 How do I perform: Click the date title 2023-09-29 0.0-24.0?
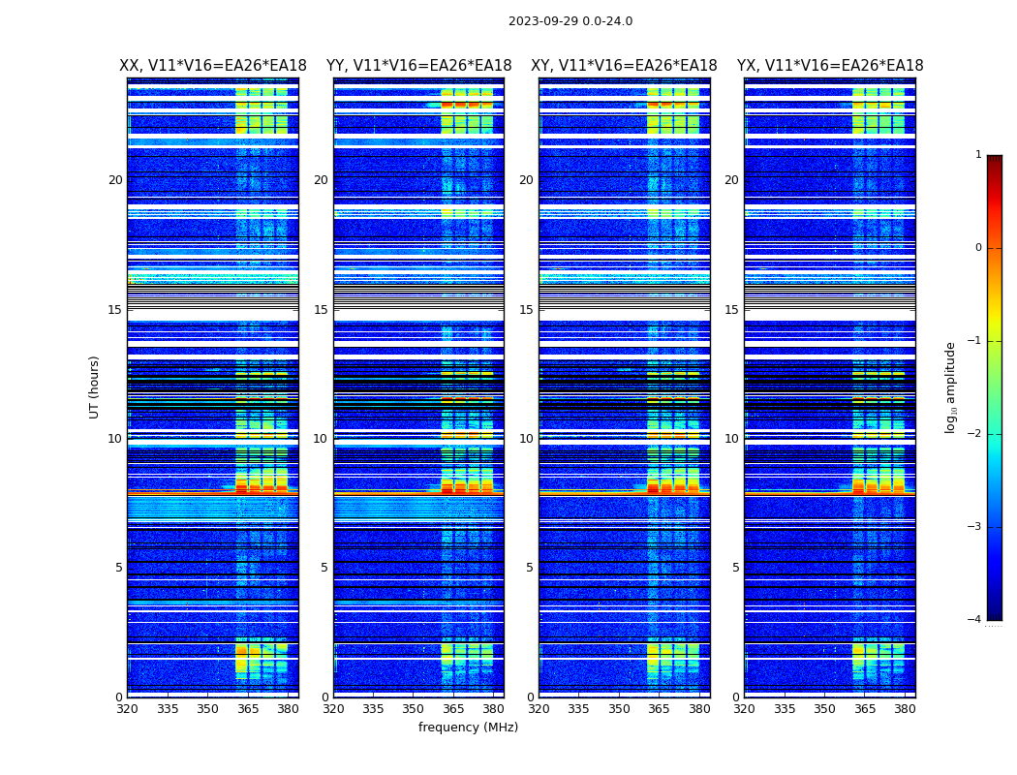(x=570, y=21)
